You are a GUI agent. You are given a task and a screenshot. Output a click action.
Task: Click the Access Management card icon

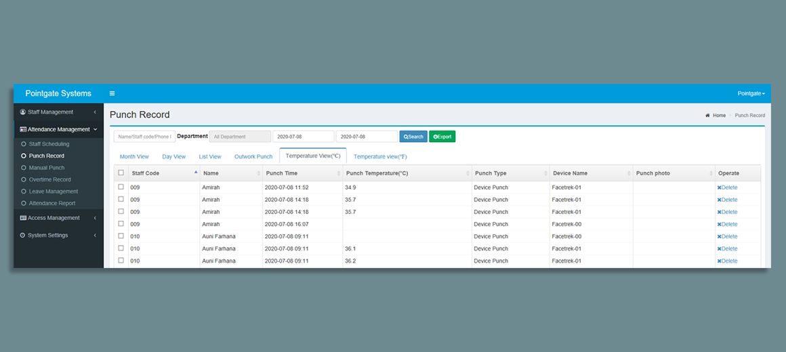pyautogui.click(x=23, y=218)
